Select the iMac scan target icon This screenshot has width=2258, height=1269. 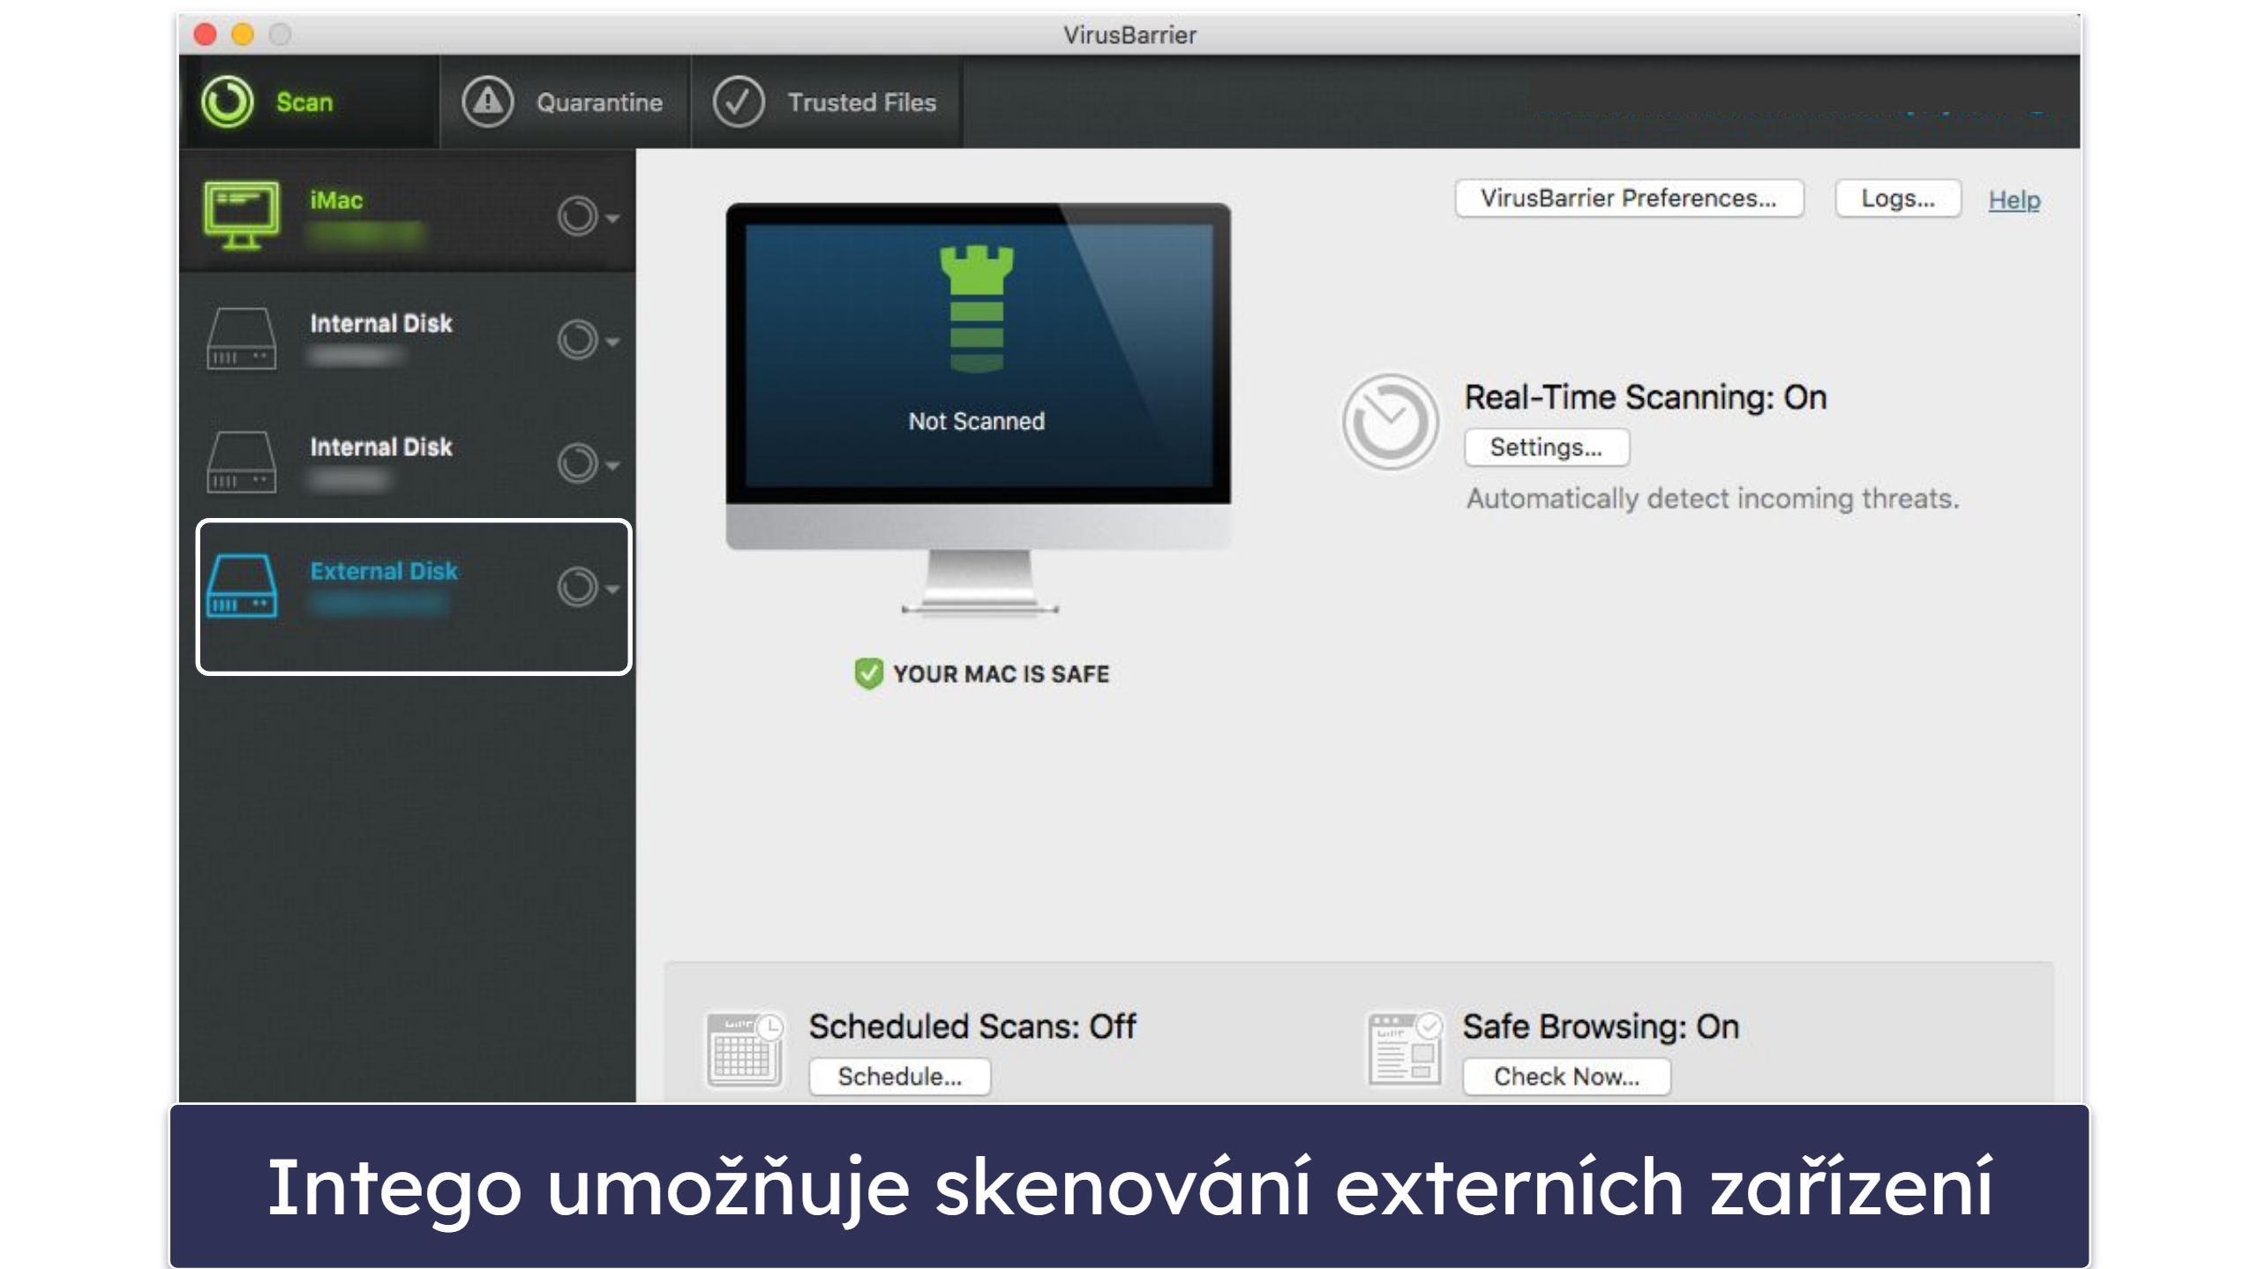click(246, 209)
